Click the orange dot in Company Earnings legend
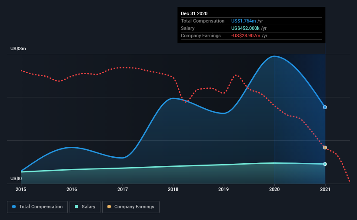The width and height of the screenshot is (357, 220). pos(109,207)
